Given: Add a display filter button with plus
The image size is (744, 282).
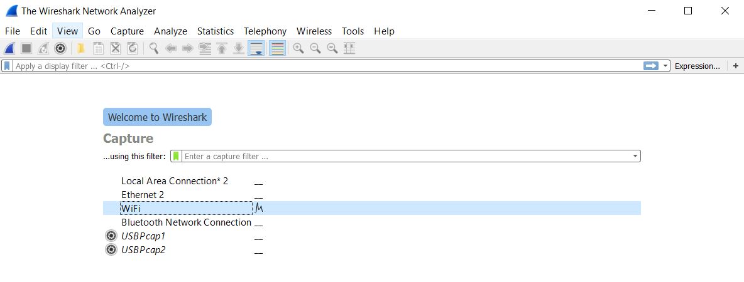Looking at the screenshot, I should 735,66.
